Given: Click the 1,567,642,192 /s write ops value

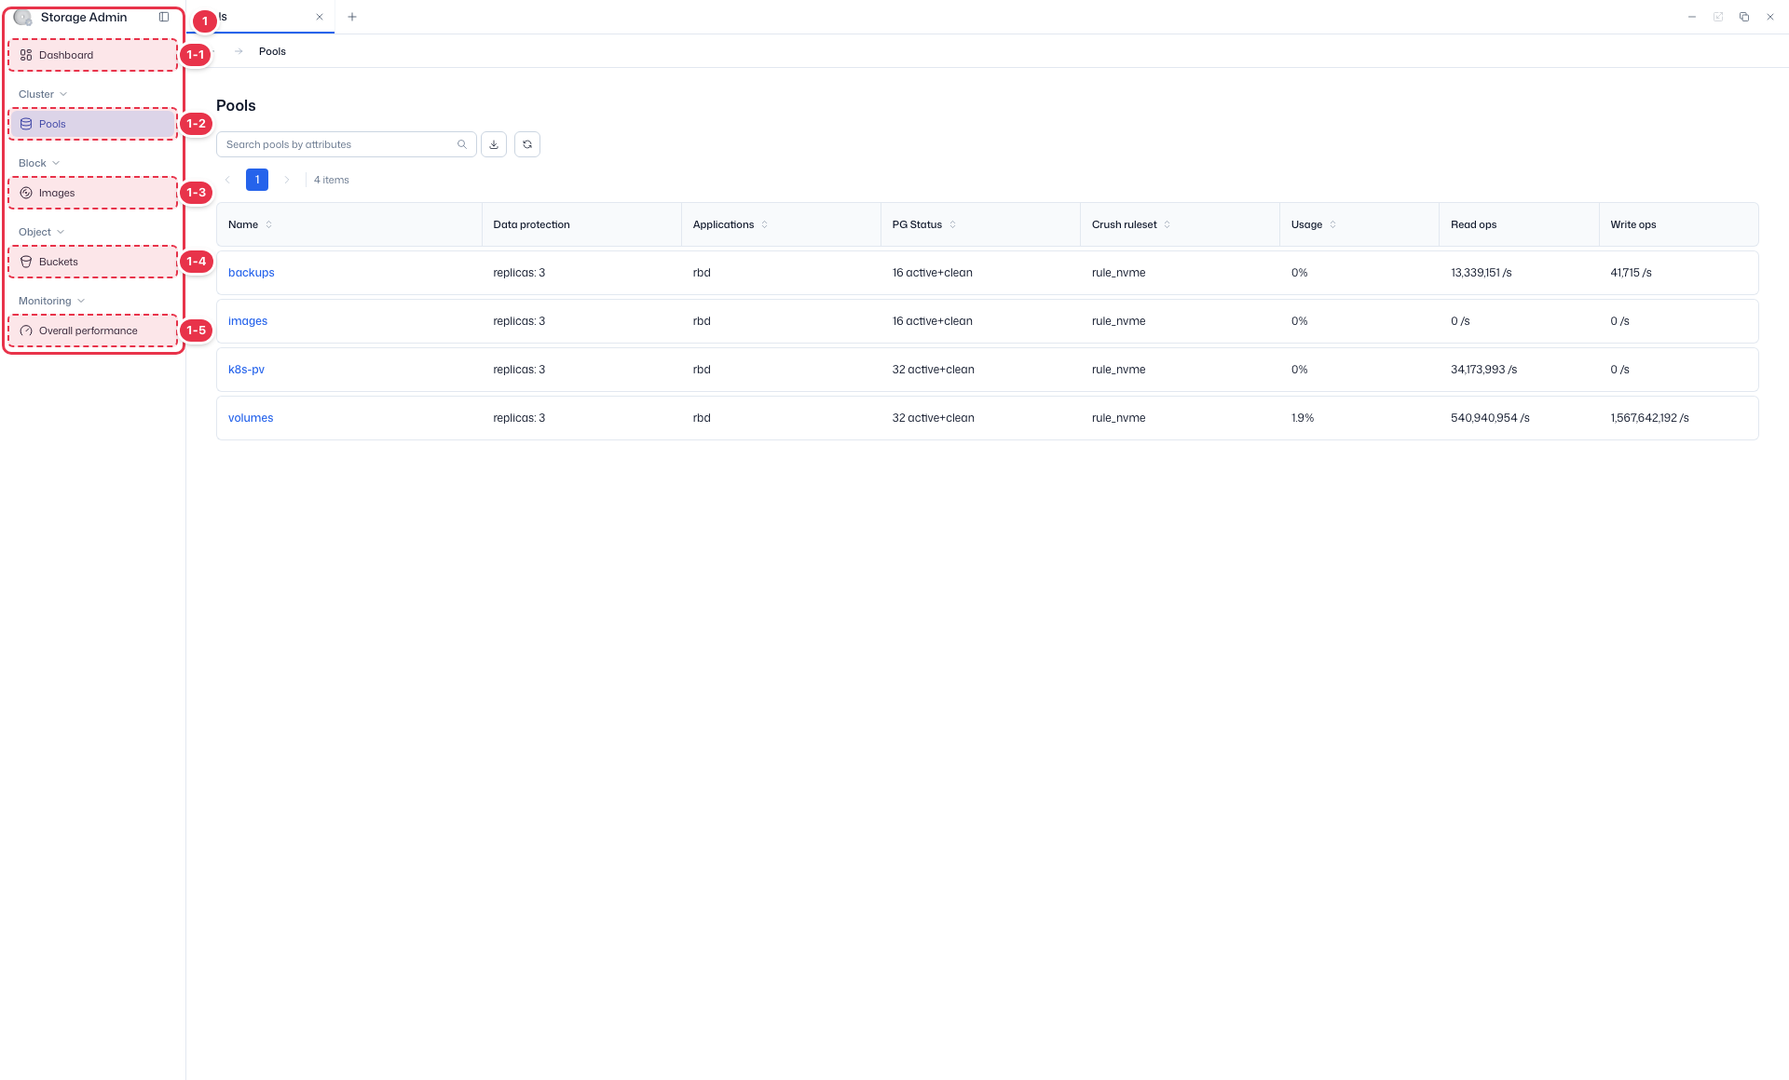Looking at the screenshot, I should click(x=1649, y=418).
